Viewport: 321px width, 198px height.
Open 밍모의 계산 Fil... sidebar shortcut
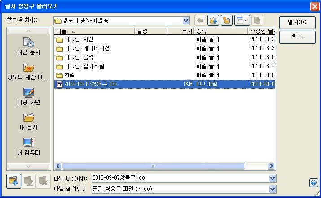pyautogui.click(x=28, y=72)
